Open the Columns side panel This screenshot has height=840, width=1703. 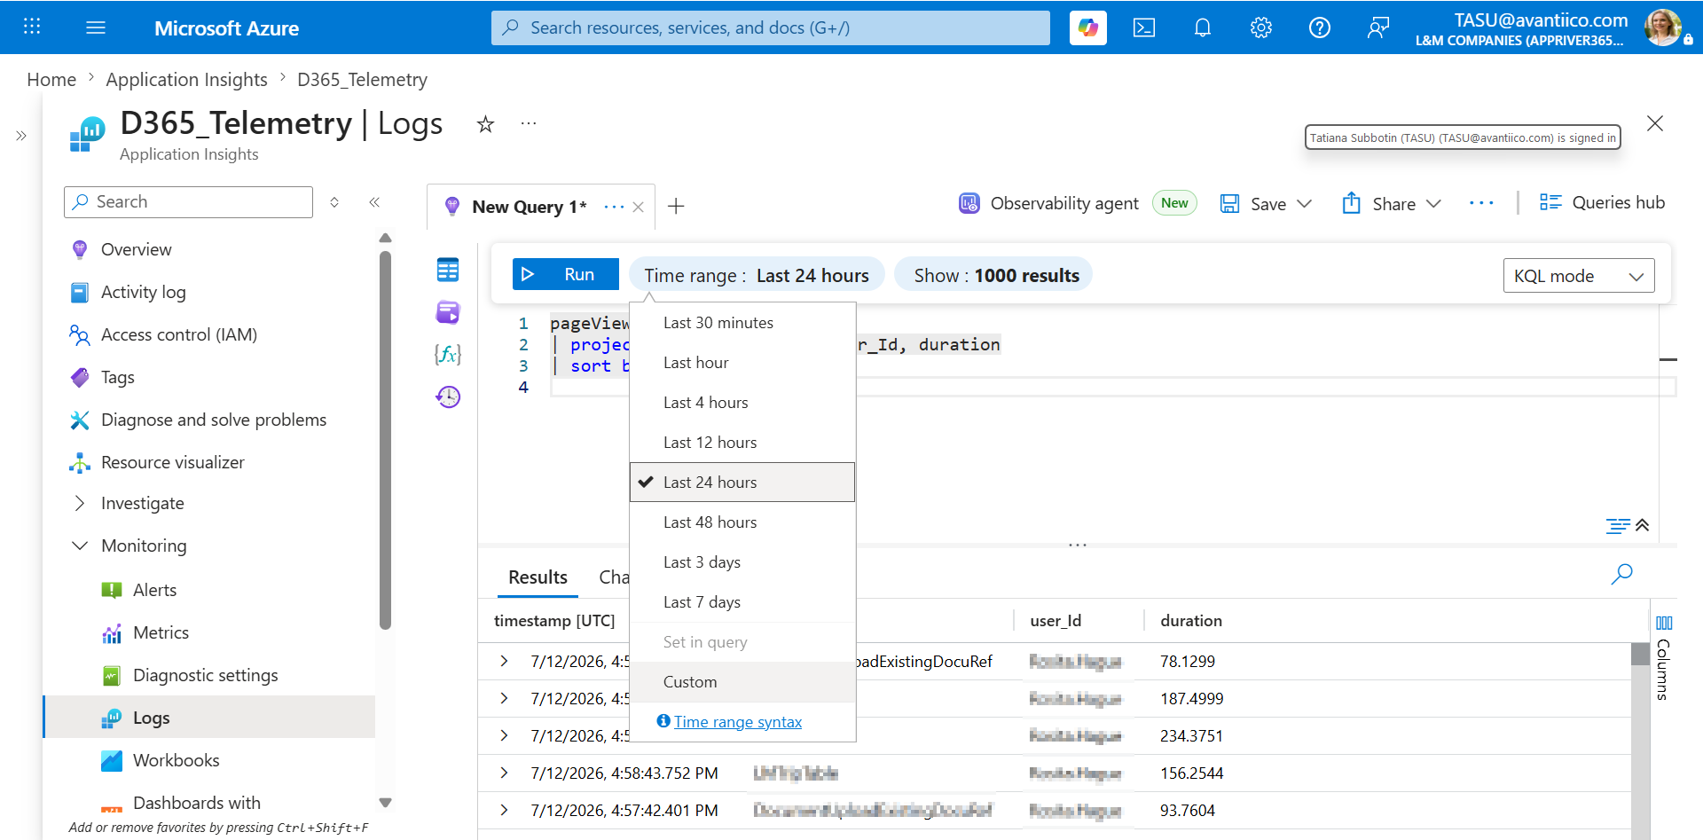point(1664,658)
